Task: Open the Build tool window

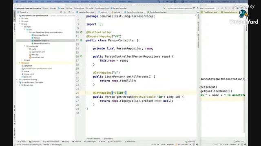Action: tap(102, 142)
